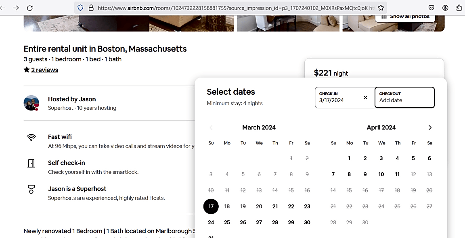Bookmark this page with the star icon
The height and width of the screenshot is (238, 465).
click(381, 8)
